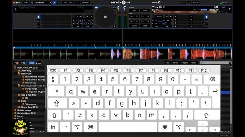Screen dimensions: 245x137
Task: Open the loop roll tab icon on deck 1
Action: [38, 26]
